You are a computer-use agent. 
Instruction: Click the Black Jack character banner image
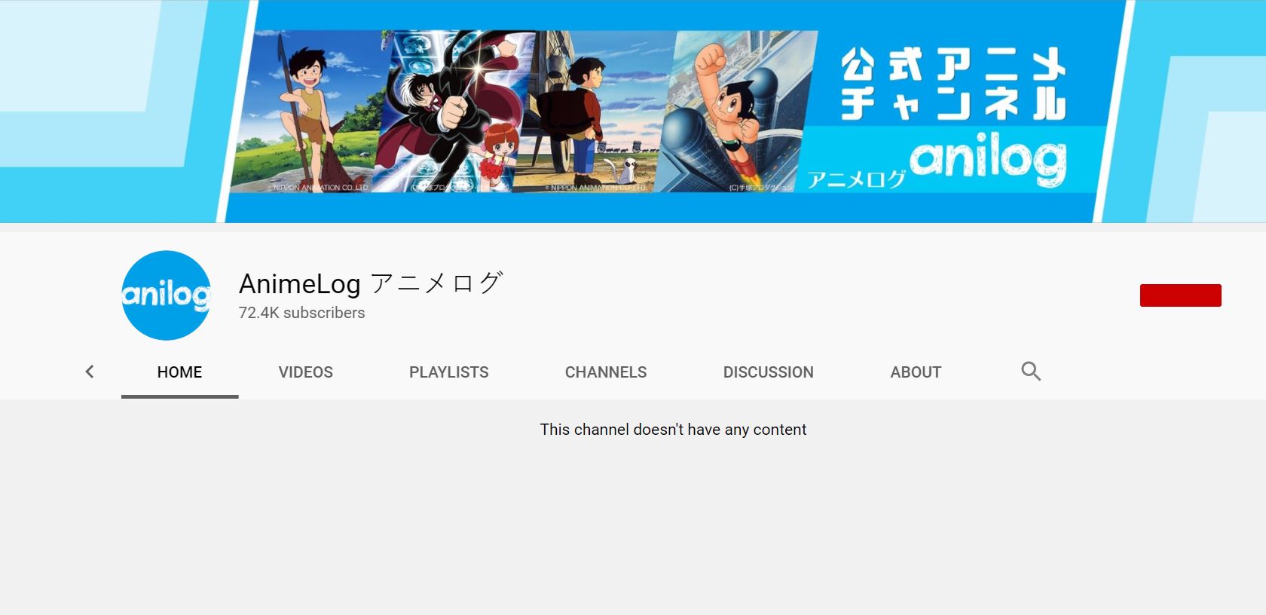[x=452, y=112]
